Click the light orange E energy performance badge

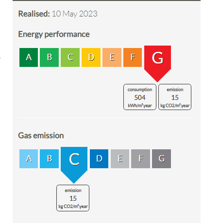pyautogui.click(x=112, y=57)
